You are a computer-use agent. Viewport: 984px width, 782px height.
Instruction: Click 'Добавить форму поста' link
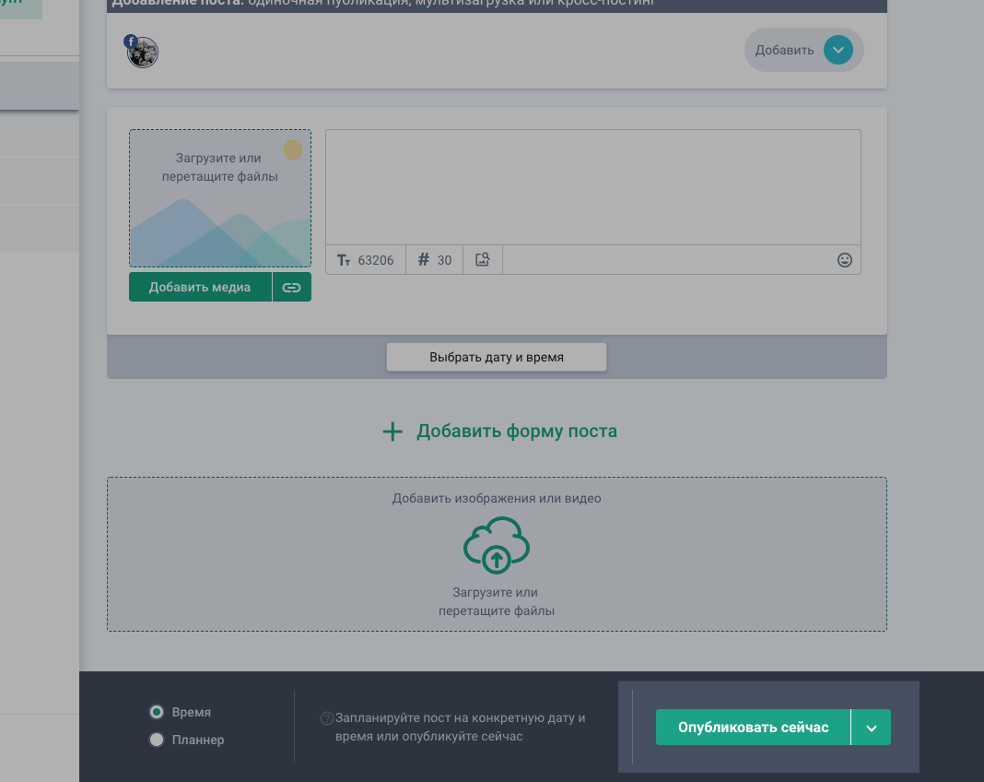coord(517,432)
